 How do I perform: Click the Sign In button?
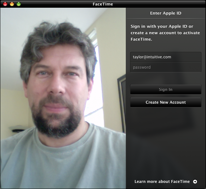point(166,90)
